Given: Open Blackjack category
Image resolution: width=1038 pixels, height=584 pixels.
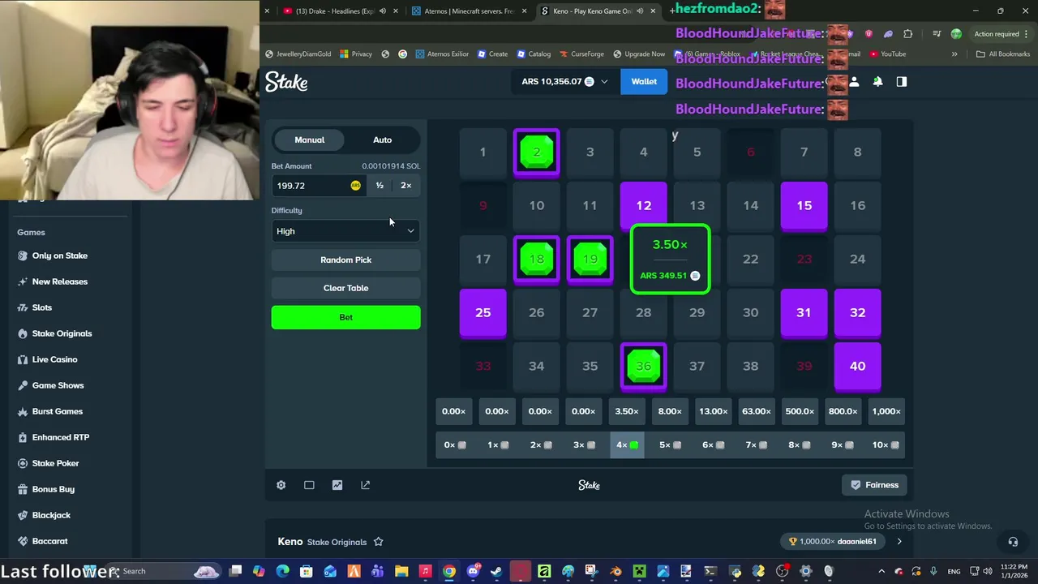Looking at the screenshot, I should point(51,515).
